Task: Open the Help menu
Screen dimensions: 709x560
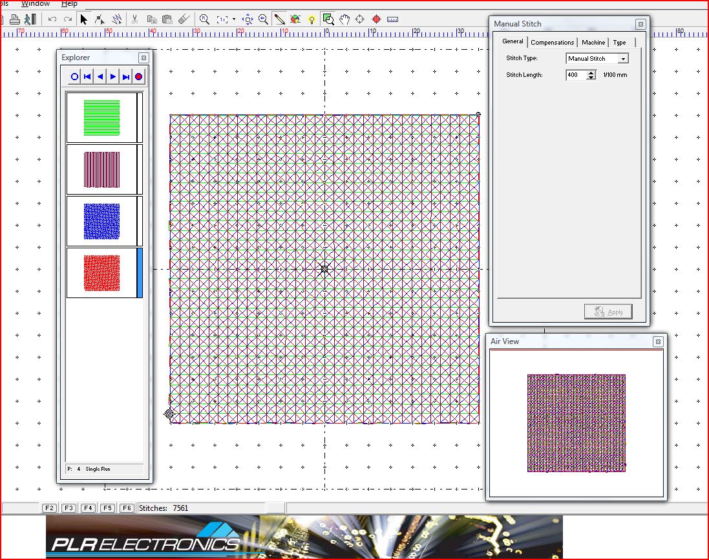Action: pyautogui.click(x=69, y=4)
